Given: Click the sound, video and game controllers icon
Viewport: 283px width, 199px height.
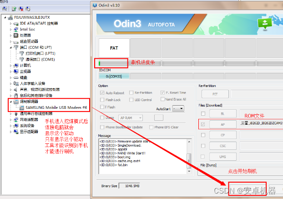Looking at the screenshot, I should [16, 90].
